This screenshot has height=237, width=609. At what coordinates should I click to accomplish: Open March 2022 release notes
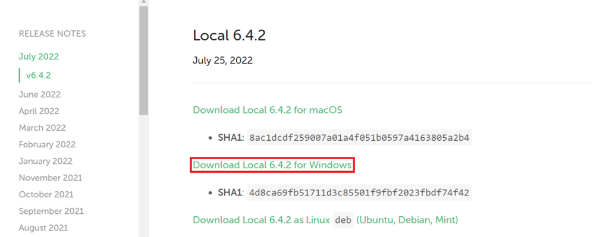[42, 128]
